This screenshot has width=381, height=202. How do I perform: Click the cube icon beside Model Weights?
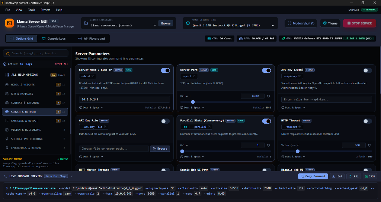coord(188,23)
